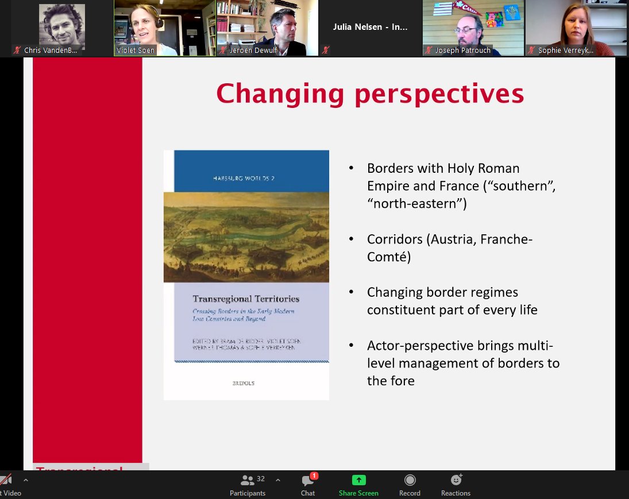Click the Participants label text

248,493
